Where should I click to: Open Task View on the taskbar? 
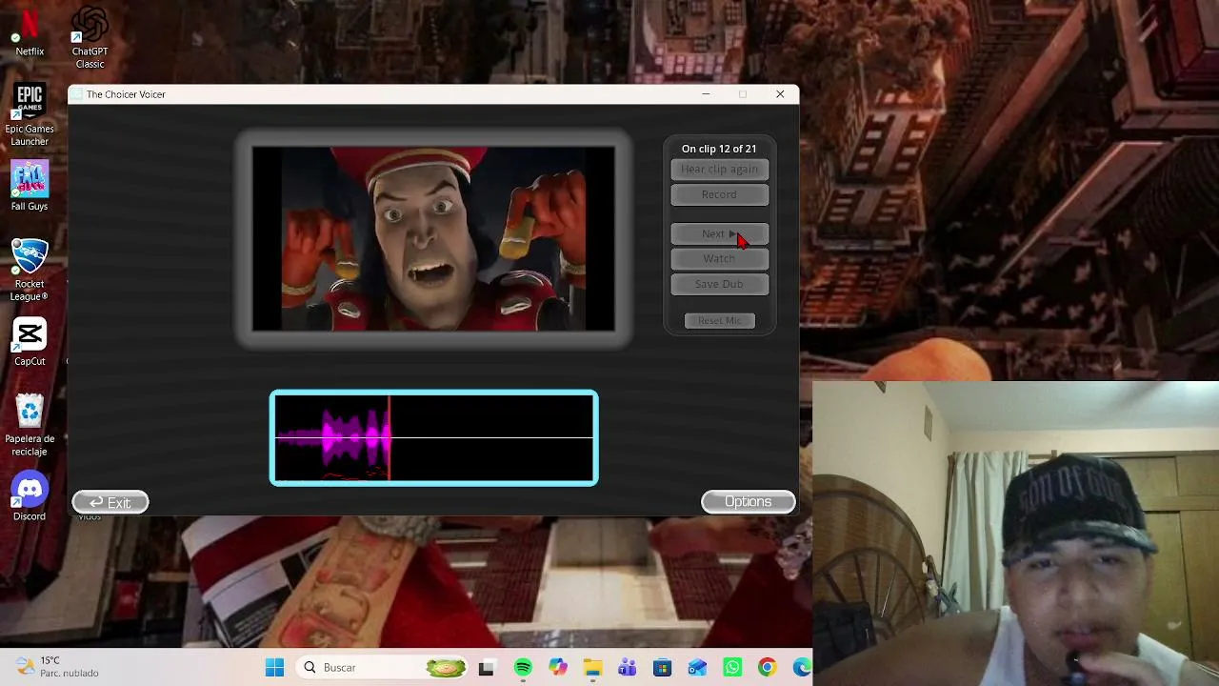click(487, 668)
